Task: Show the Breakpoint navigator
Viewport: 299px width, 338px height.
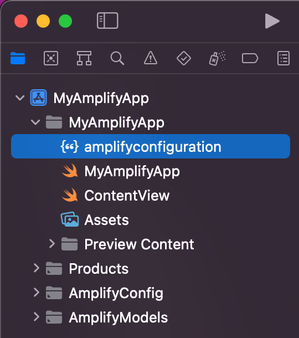Action: 250,58
